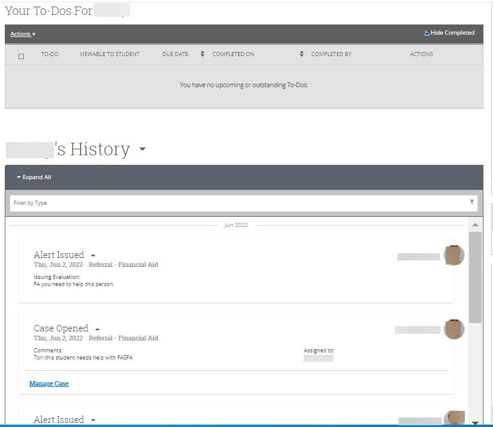This screenshot has width=493, height=427.
Task: Check the select-all To-Do checkbox
Action: pos(22,57)
